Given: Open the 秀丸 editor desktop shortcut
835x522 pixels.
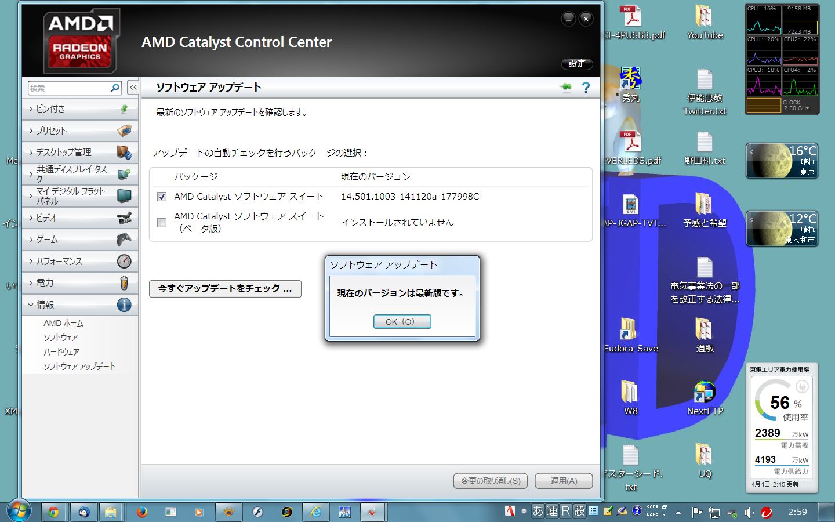Looking at the screenshot, I should tap(631, 85).
